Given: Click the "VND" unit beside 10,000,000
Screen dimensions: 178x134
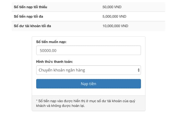Looking at the screenshot, I should click(x=124, y=26).
